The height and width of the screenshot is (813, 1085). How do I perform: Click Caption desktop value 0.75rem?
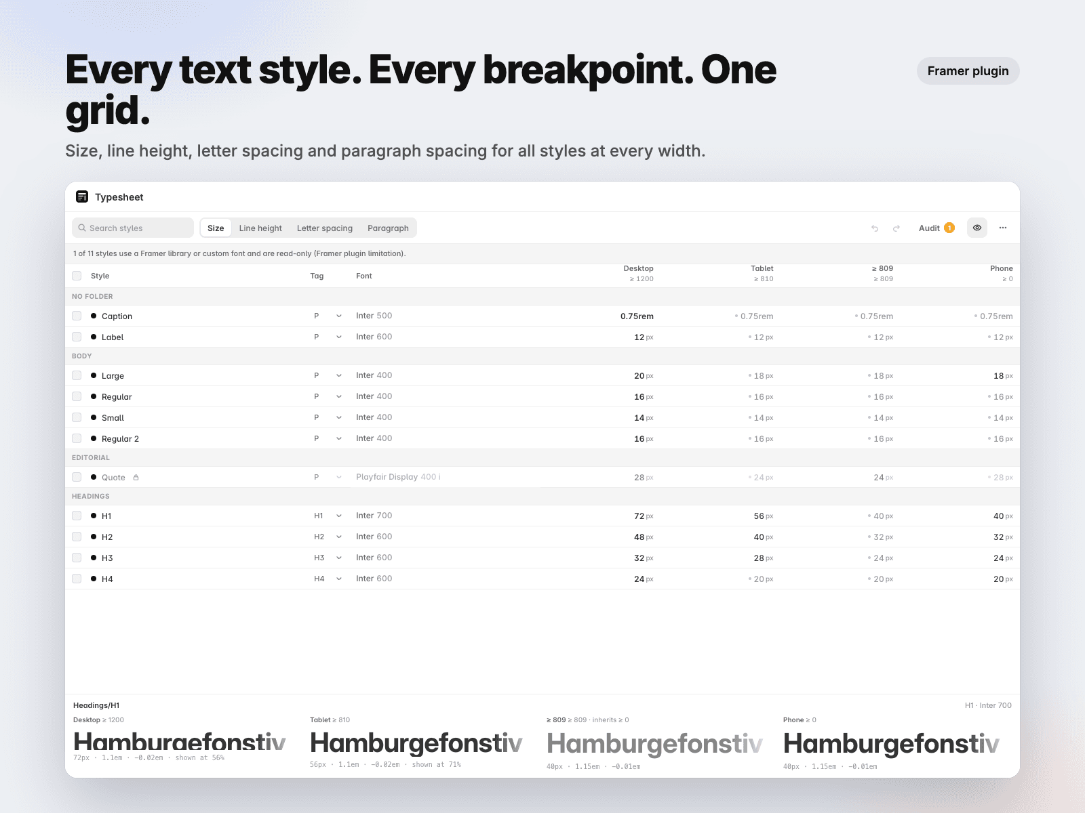637,316
